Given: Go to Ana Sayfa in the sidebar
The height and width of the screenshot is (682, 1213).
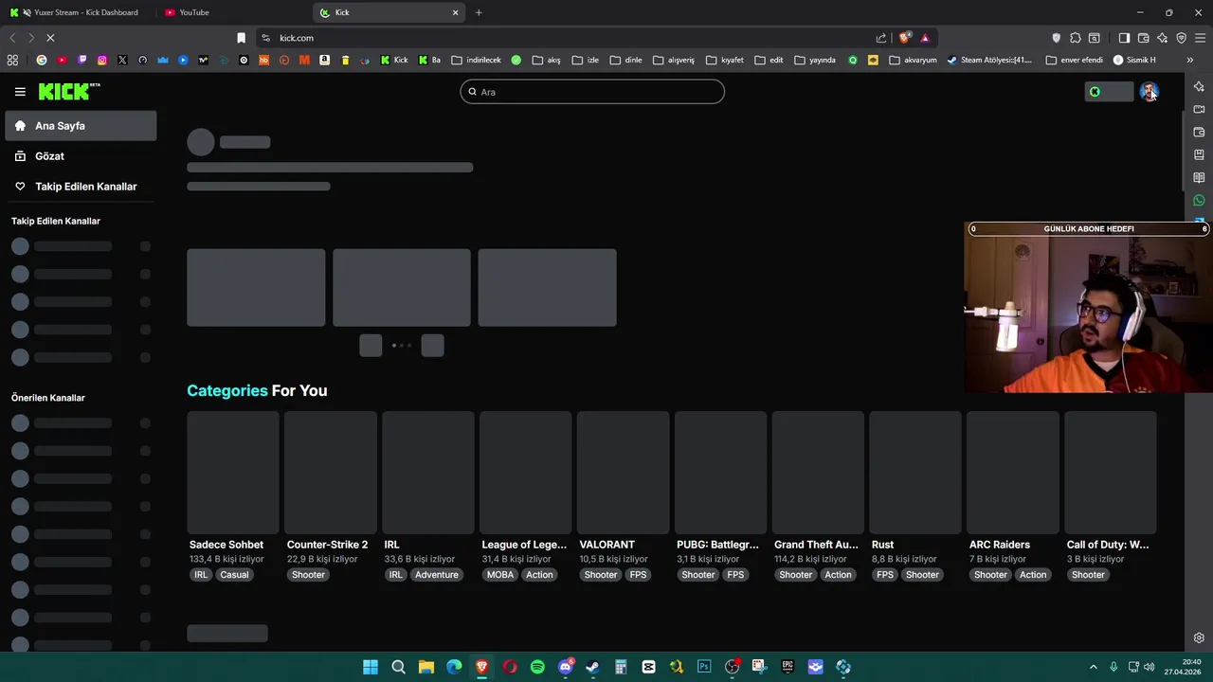Looking at the screenshot, I should (81, 126).
